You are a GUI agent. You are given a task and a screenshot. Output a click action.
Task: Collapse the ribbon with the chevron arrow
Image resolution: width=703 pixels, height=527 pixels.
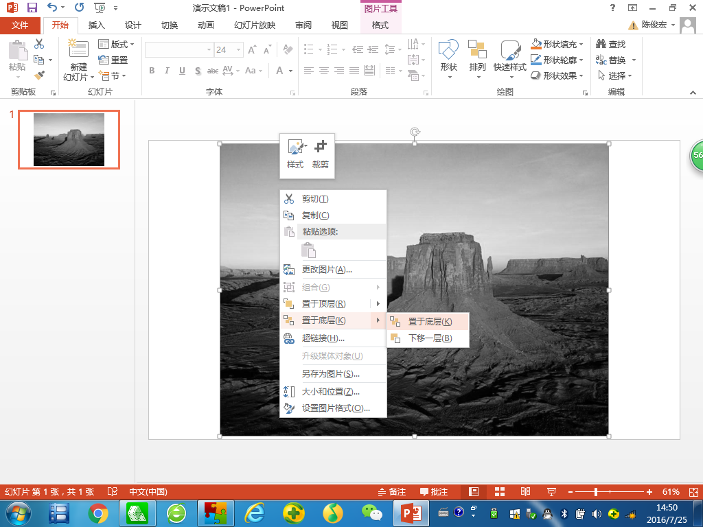(x=693, y=93)
